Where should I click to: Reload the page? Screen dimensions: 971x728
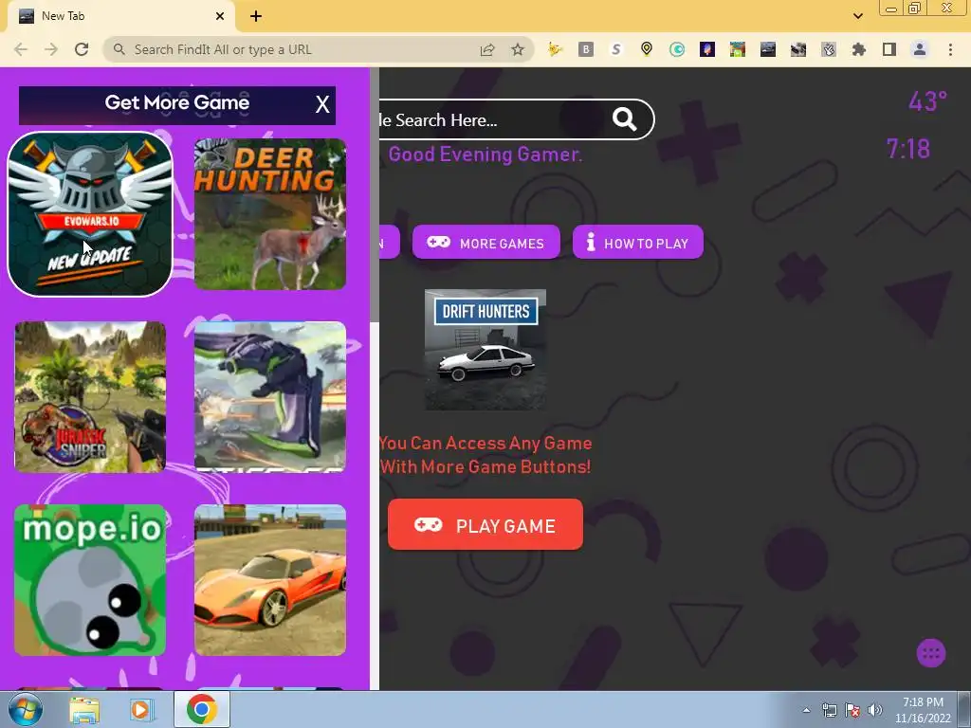coord(82,49)
